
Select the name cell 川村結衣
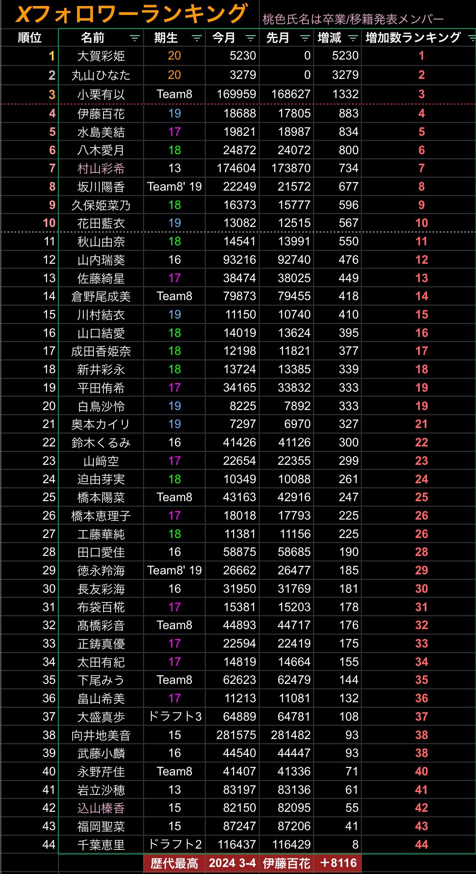[101, 315]
